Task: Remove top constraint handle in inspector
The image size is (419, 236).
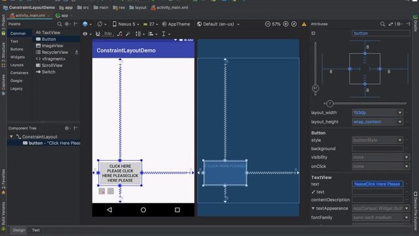Action: pos(365,54)
